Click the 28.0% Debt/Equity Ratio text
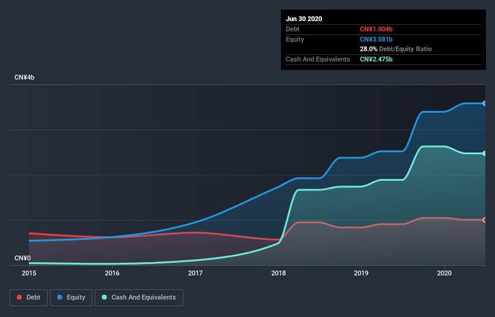This screenshot has width=495, height=317. click(x=396, y=49)
